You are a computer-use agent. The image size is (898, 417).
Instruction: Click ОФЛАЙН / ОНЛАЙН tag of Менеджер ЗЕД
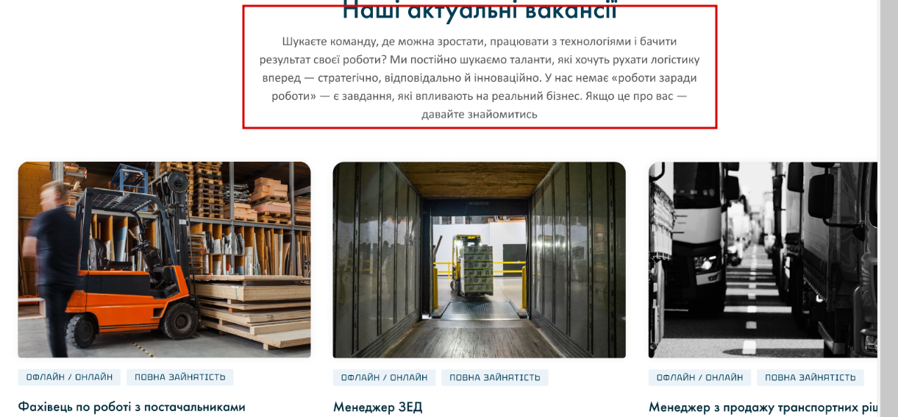[x=384, y=377]
